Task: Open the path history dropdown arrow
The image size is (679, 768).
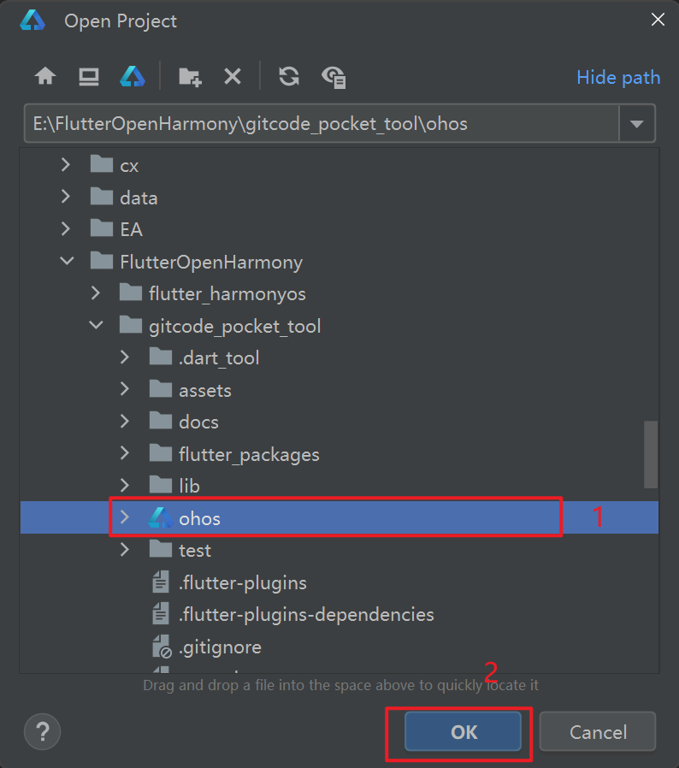Action: pos(637,123)
